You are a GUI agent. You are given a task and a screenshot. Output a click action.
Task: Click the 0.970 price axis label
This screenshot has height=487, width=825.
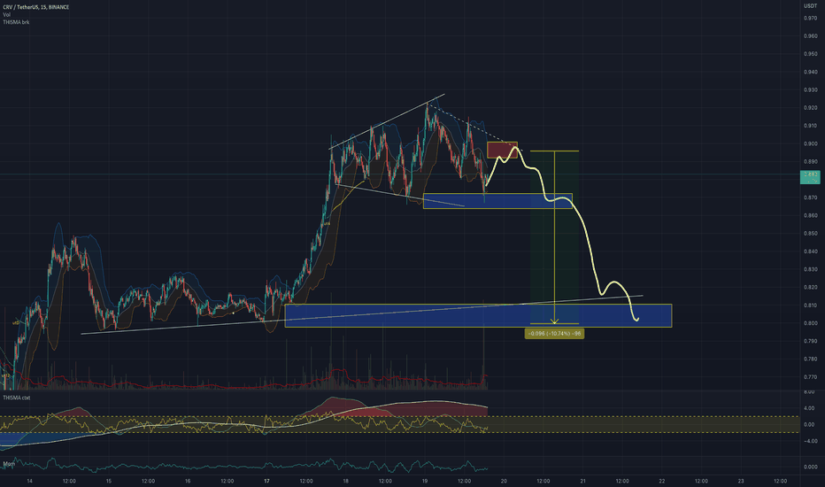pos(810,19)
